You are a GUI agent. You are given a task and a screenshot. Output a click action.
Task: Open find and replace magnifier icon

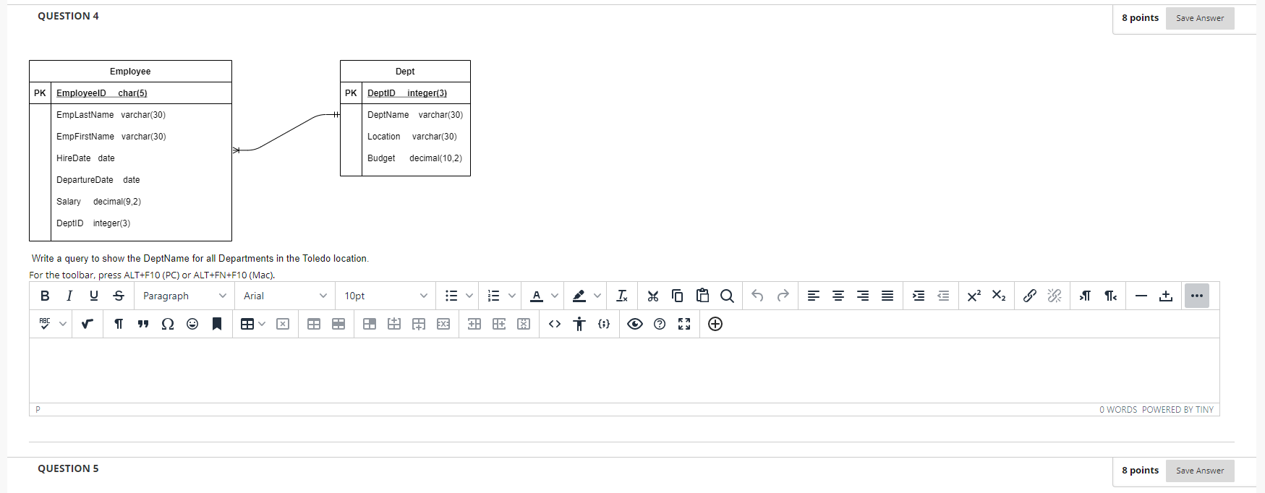pyautogui.click(x=727, y=296)
